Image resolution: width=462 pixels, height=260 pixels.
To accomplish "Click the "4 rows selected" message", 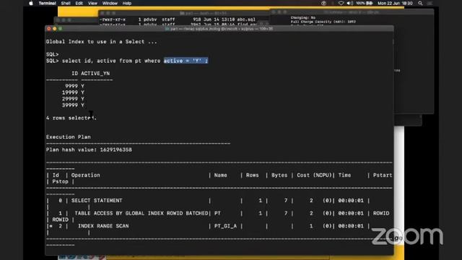I will [71, 118].
